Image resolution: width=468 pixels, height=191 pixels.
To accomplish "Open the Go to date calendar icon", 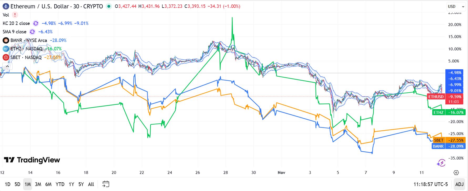I will 106,184.
